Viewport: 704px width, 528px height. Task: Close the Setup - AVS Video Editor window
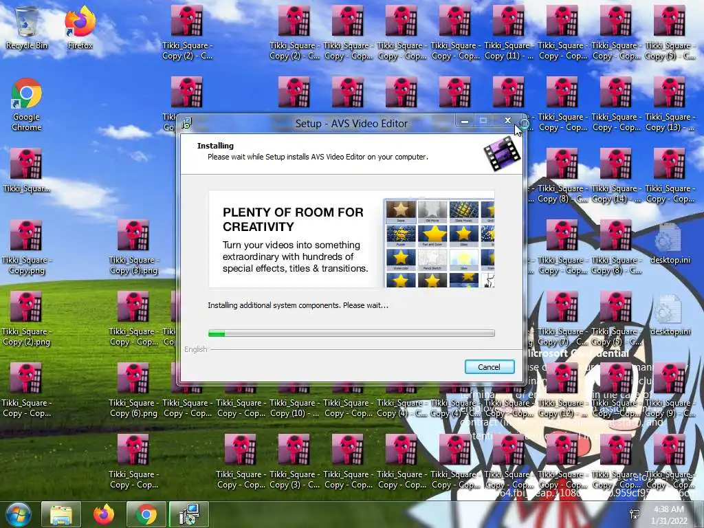(507, 121)
